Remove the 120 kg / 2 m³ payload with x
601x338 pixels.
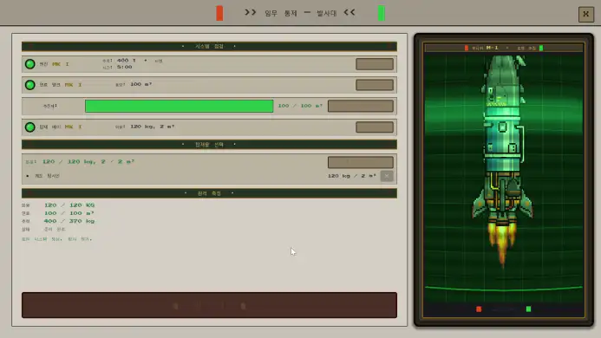click(387, 176)
